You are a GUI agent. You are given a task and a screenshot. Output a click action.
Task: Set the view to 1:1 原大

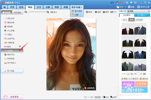pyautogui.click(x=54, y=12)
